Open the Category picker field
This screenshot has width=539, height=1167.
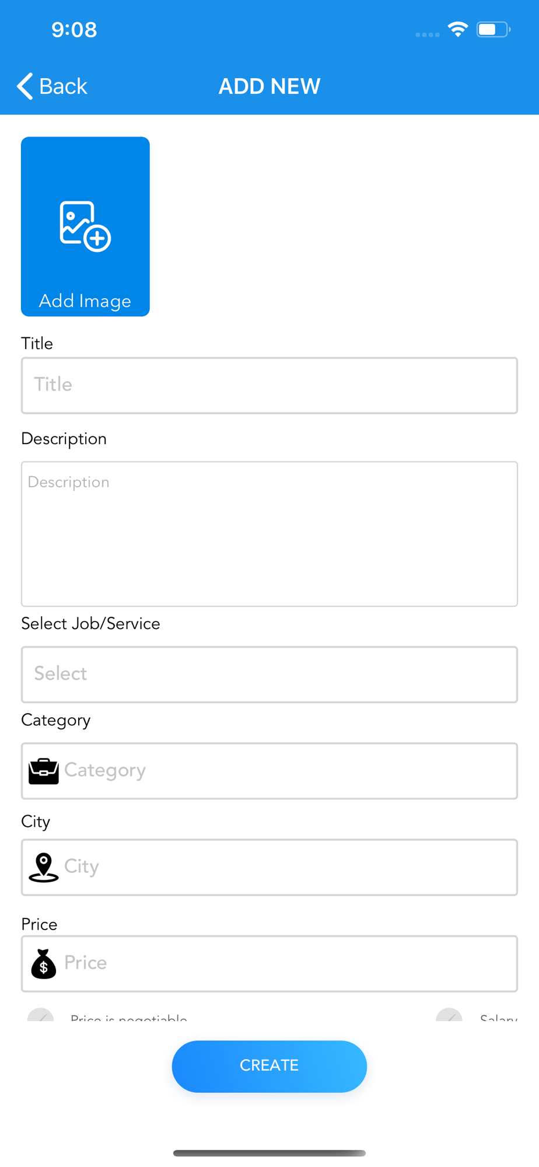(x=269, y=771)
